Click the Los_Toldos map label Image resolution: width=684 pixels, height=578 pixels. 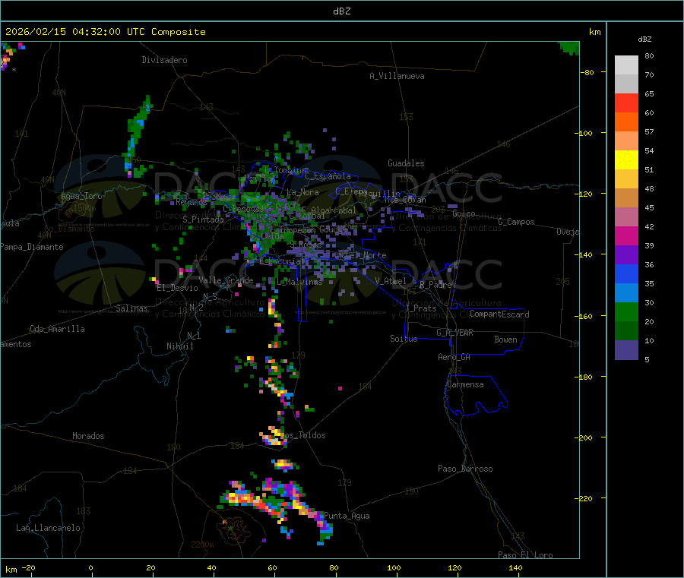(302, 435)
